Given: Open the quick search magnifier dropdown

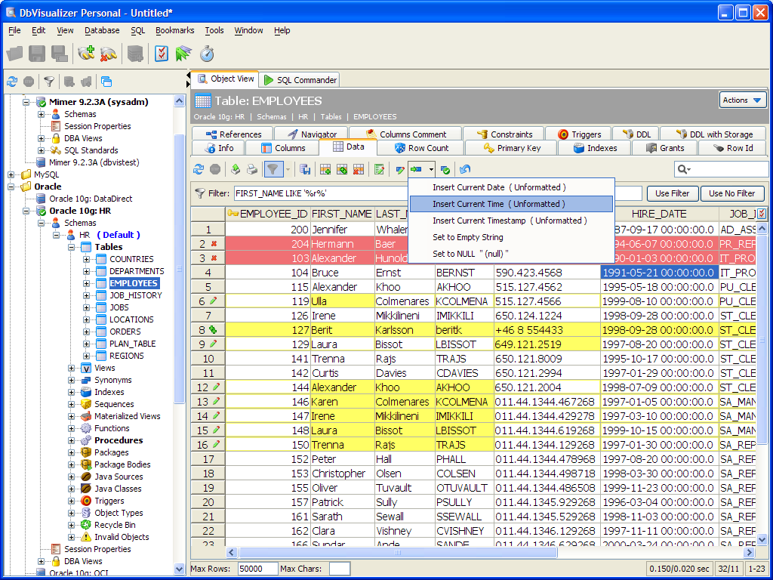Looking at the screenshot, I should 684,169.
